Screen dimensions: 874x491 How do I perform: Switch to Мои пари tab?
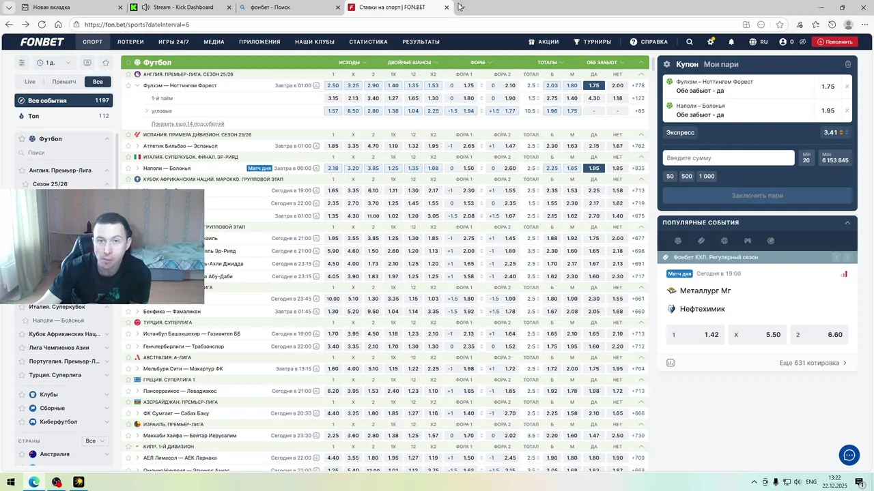point(721,64)
